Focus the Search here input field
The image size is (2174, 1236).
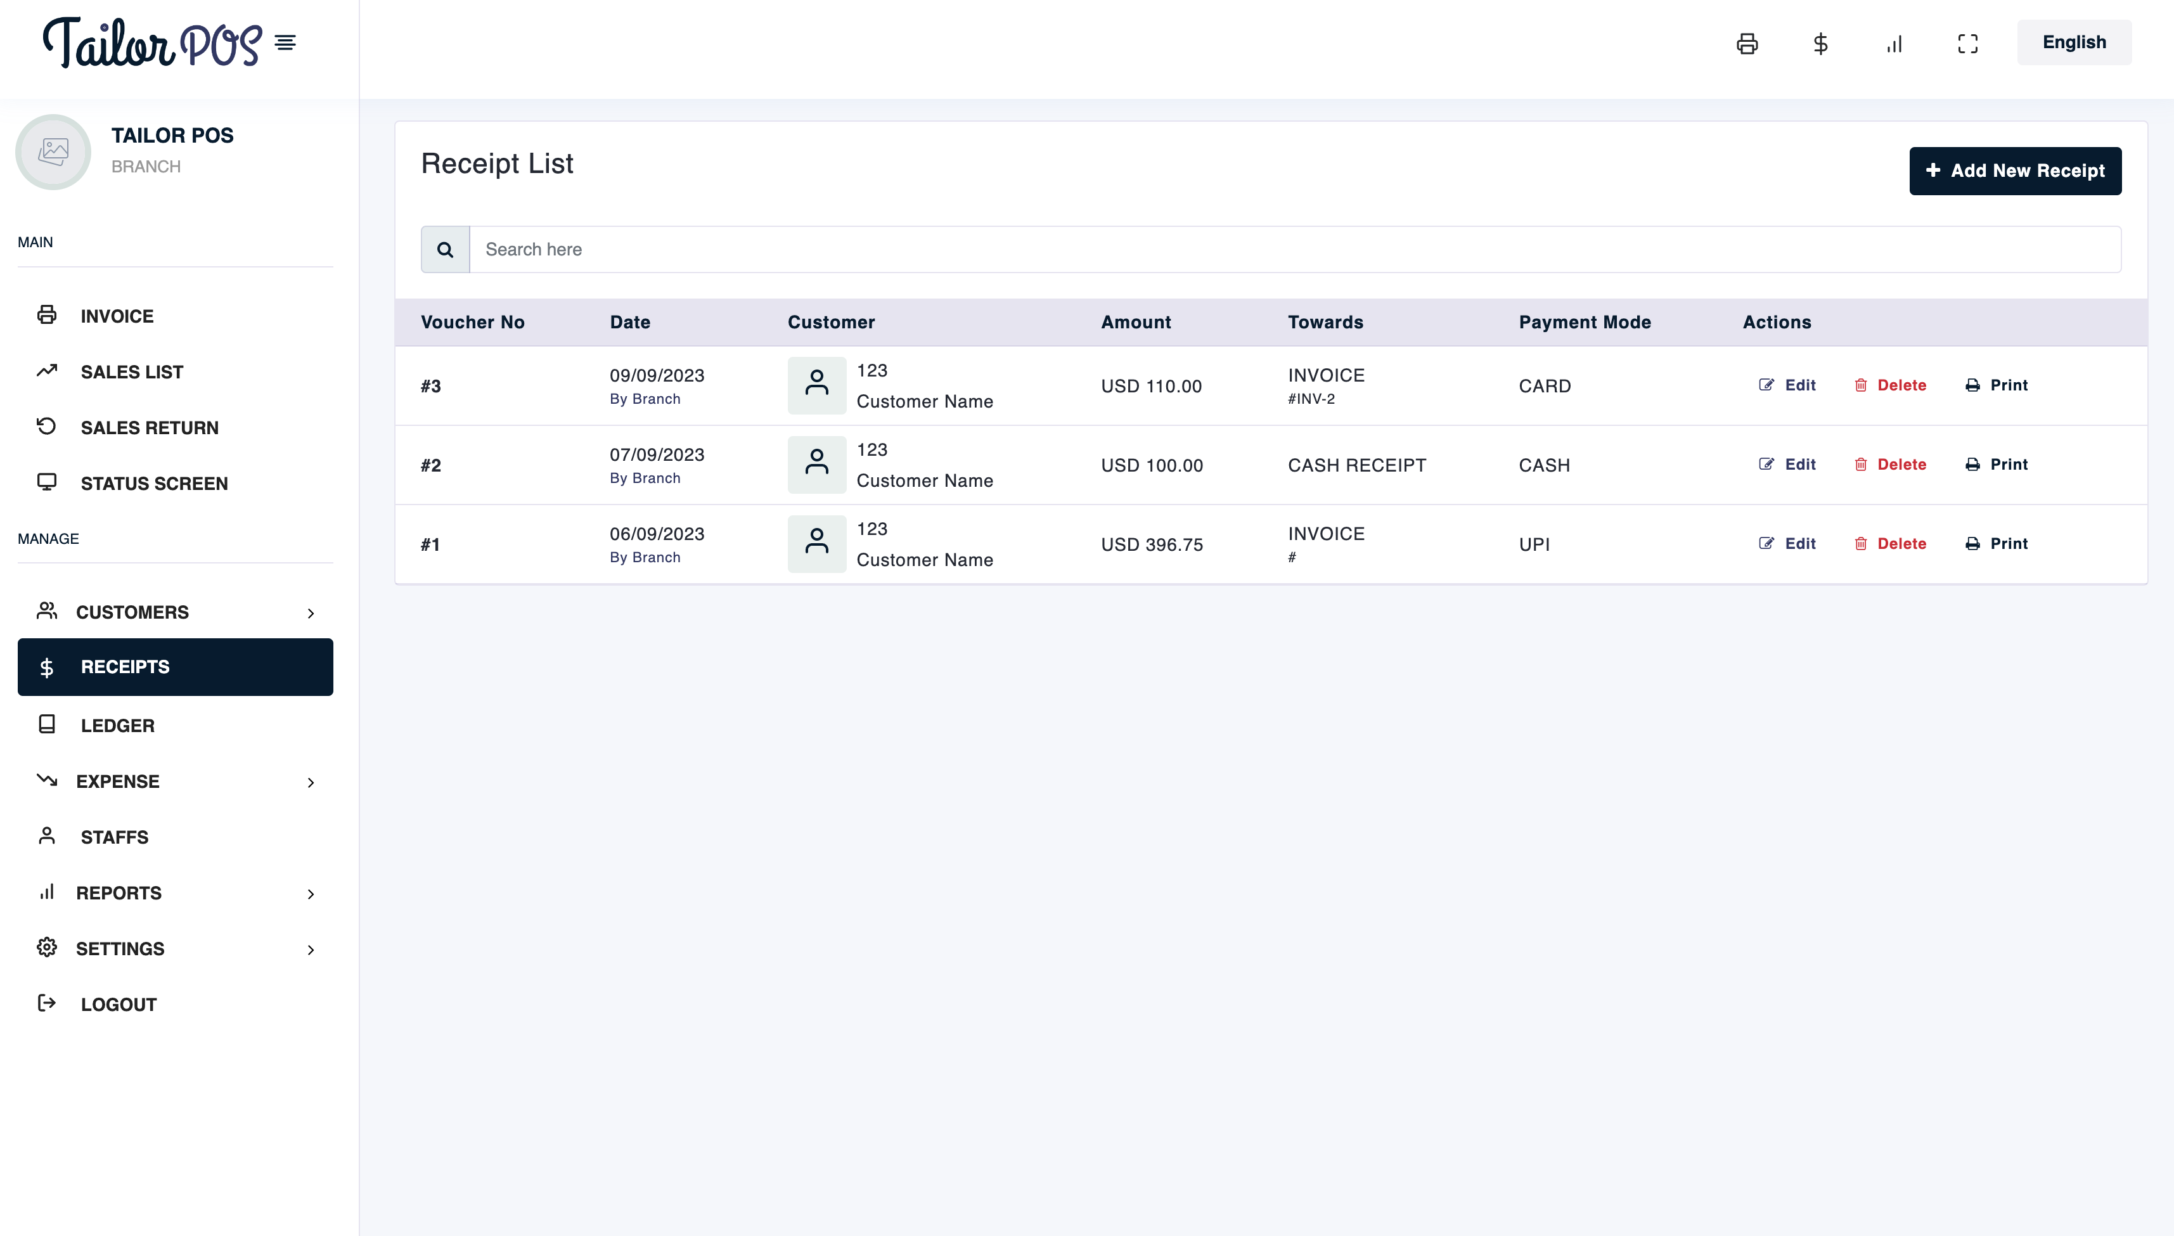[1294, 250]
